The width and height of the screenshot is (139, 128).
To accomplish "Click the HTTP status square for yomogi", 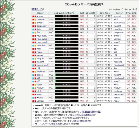I will pos(33,101).
